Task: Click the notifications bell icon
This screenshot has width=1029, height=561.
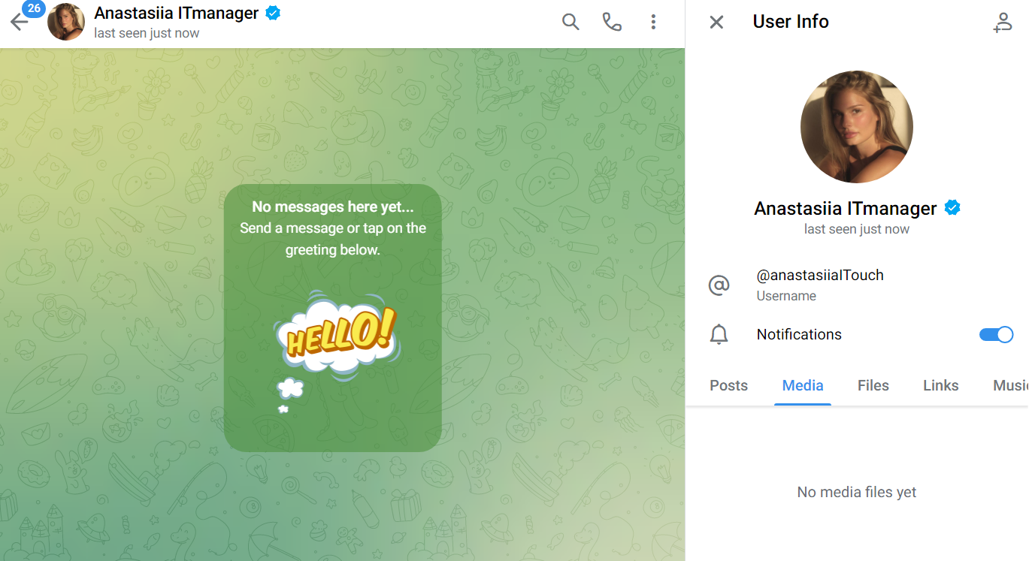Action: click(x=719, y=335)
